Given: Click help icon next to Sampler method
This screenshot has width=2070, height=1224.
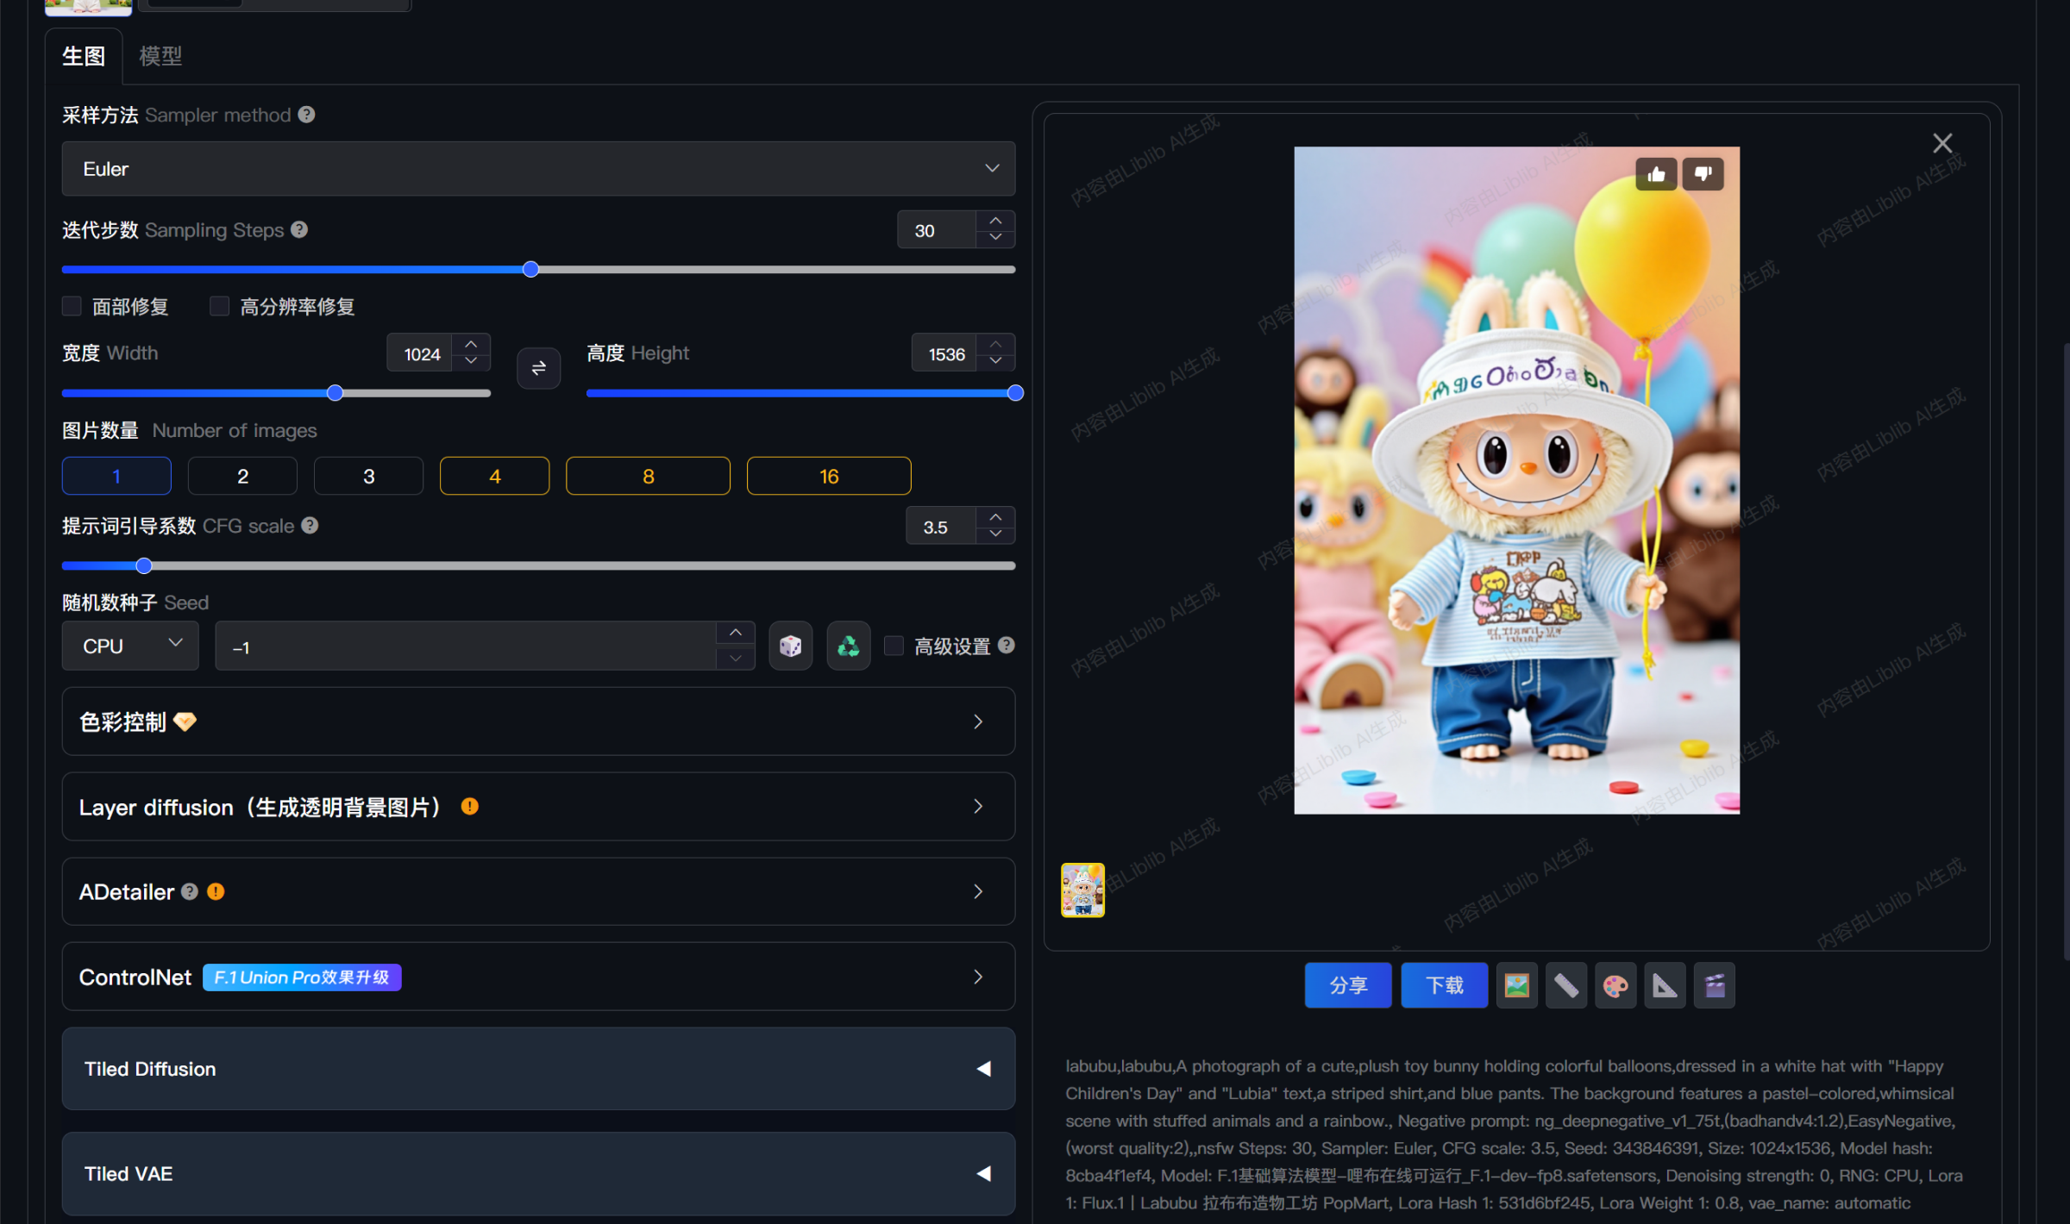Looking at the screenshot, I should (306, 115).
